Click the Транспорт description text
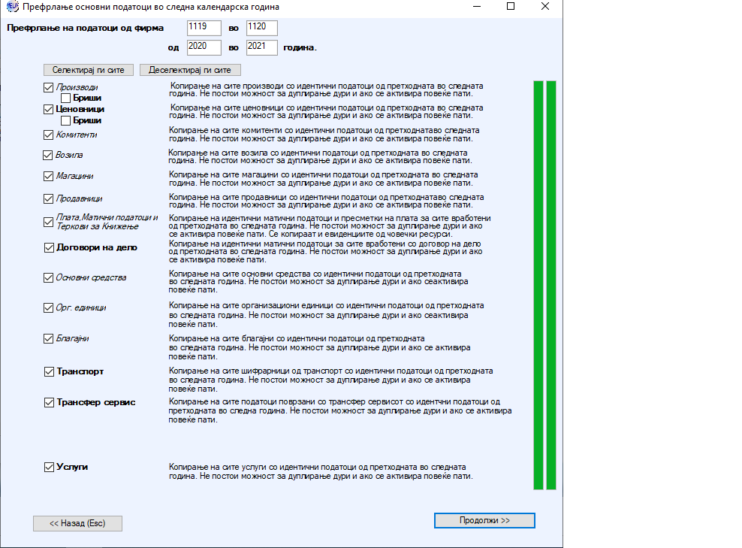The width and height of the screenshot is (742, 548). pos(330,380)
